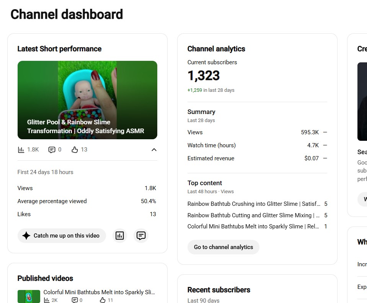Click the views bar chart icon showing 1.8K
Viewport: 367px width, 303px height.
click(21, 150)
